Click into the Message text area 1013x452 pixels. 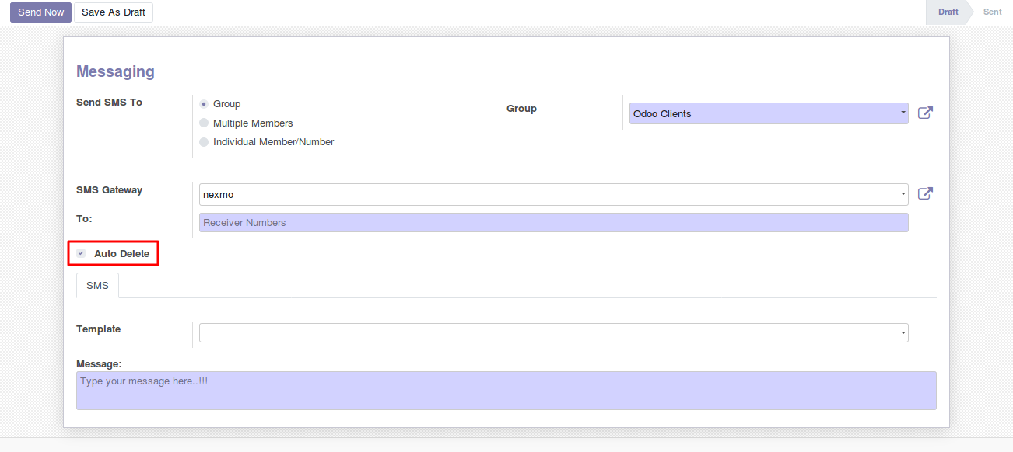pyautogui.click(x=506, y=391)
